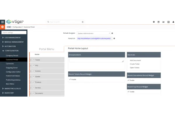Click the Announcement text area
The image size is (175, 116).
pyautogui.click(x=96, y=61)
